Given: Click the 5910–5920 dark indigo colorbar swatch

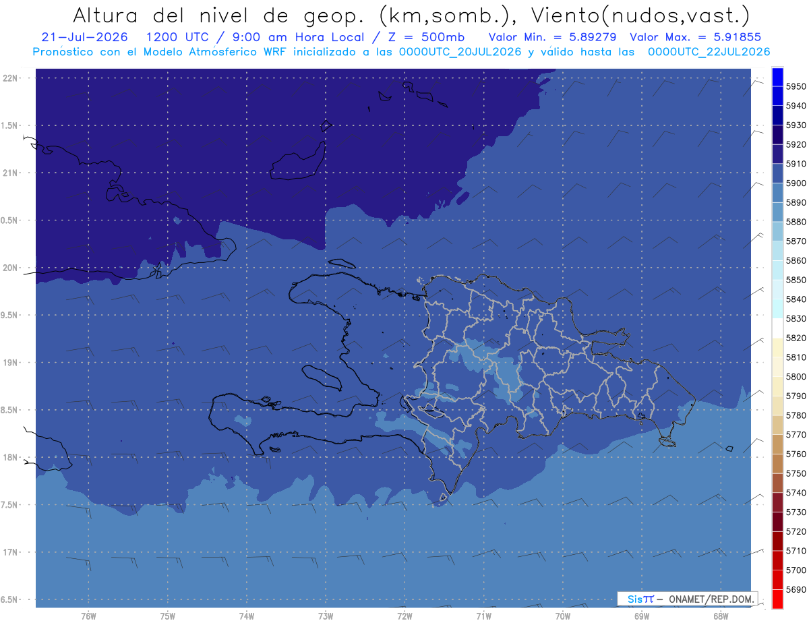Looking at the screenshot, I should tap(777, 154).
